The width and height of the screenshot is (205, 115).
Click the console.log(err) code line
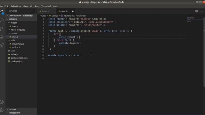(70, 43)
